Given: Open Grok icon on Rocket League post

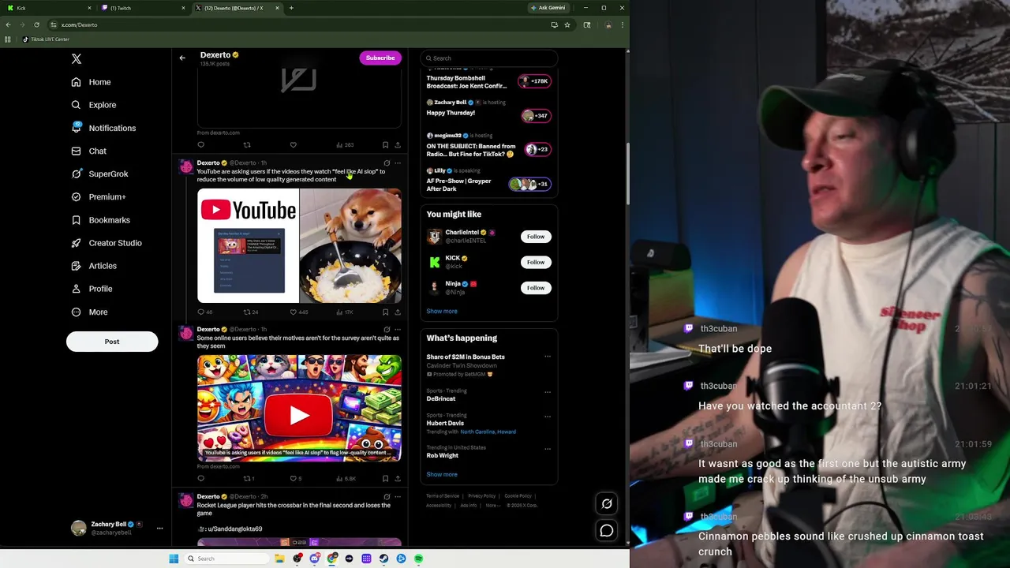Looking at the screenshot, I should click(x=387, y=497).
